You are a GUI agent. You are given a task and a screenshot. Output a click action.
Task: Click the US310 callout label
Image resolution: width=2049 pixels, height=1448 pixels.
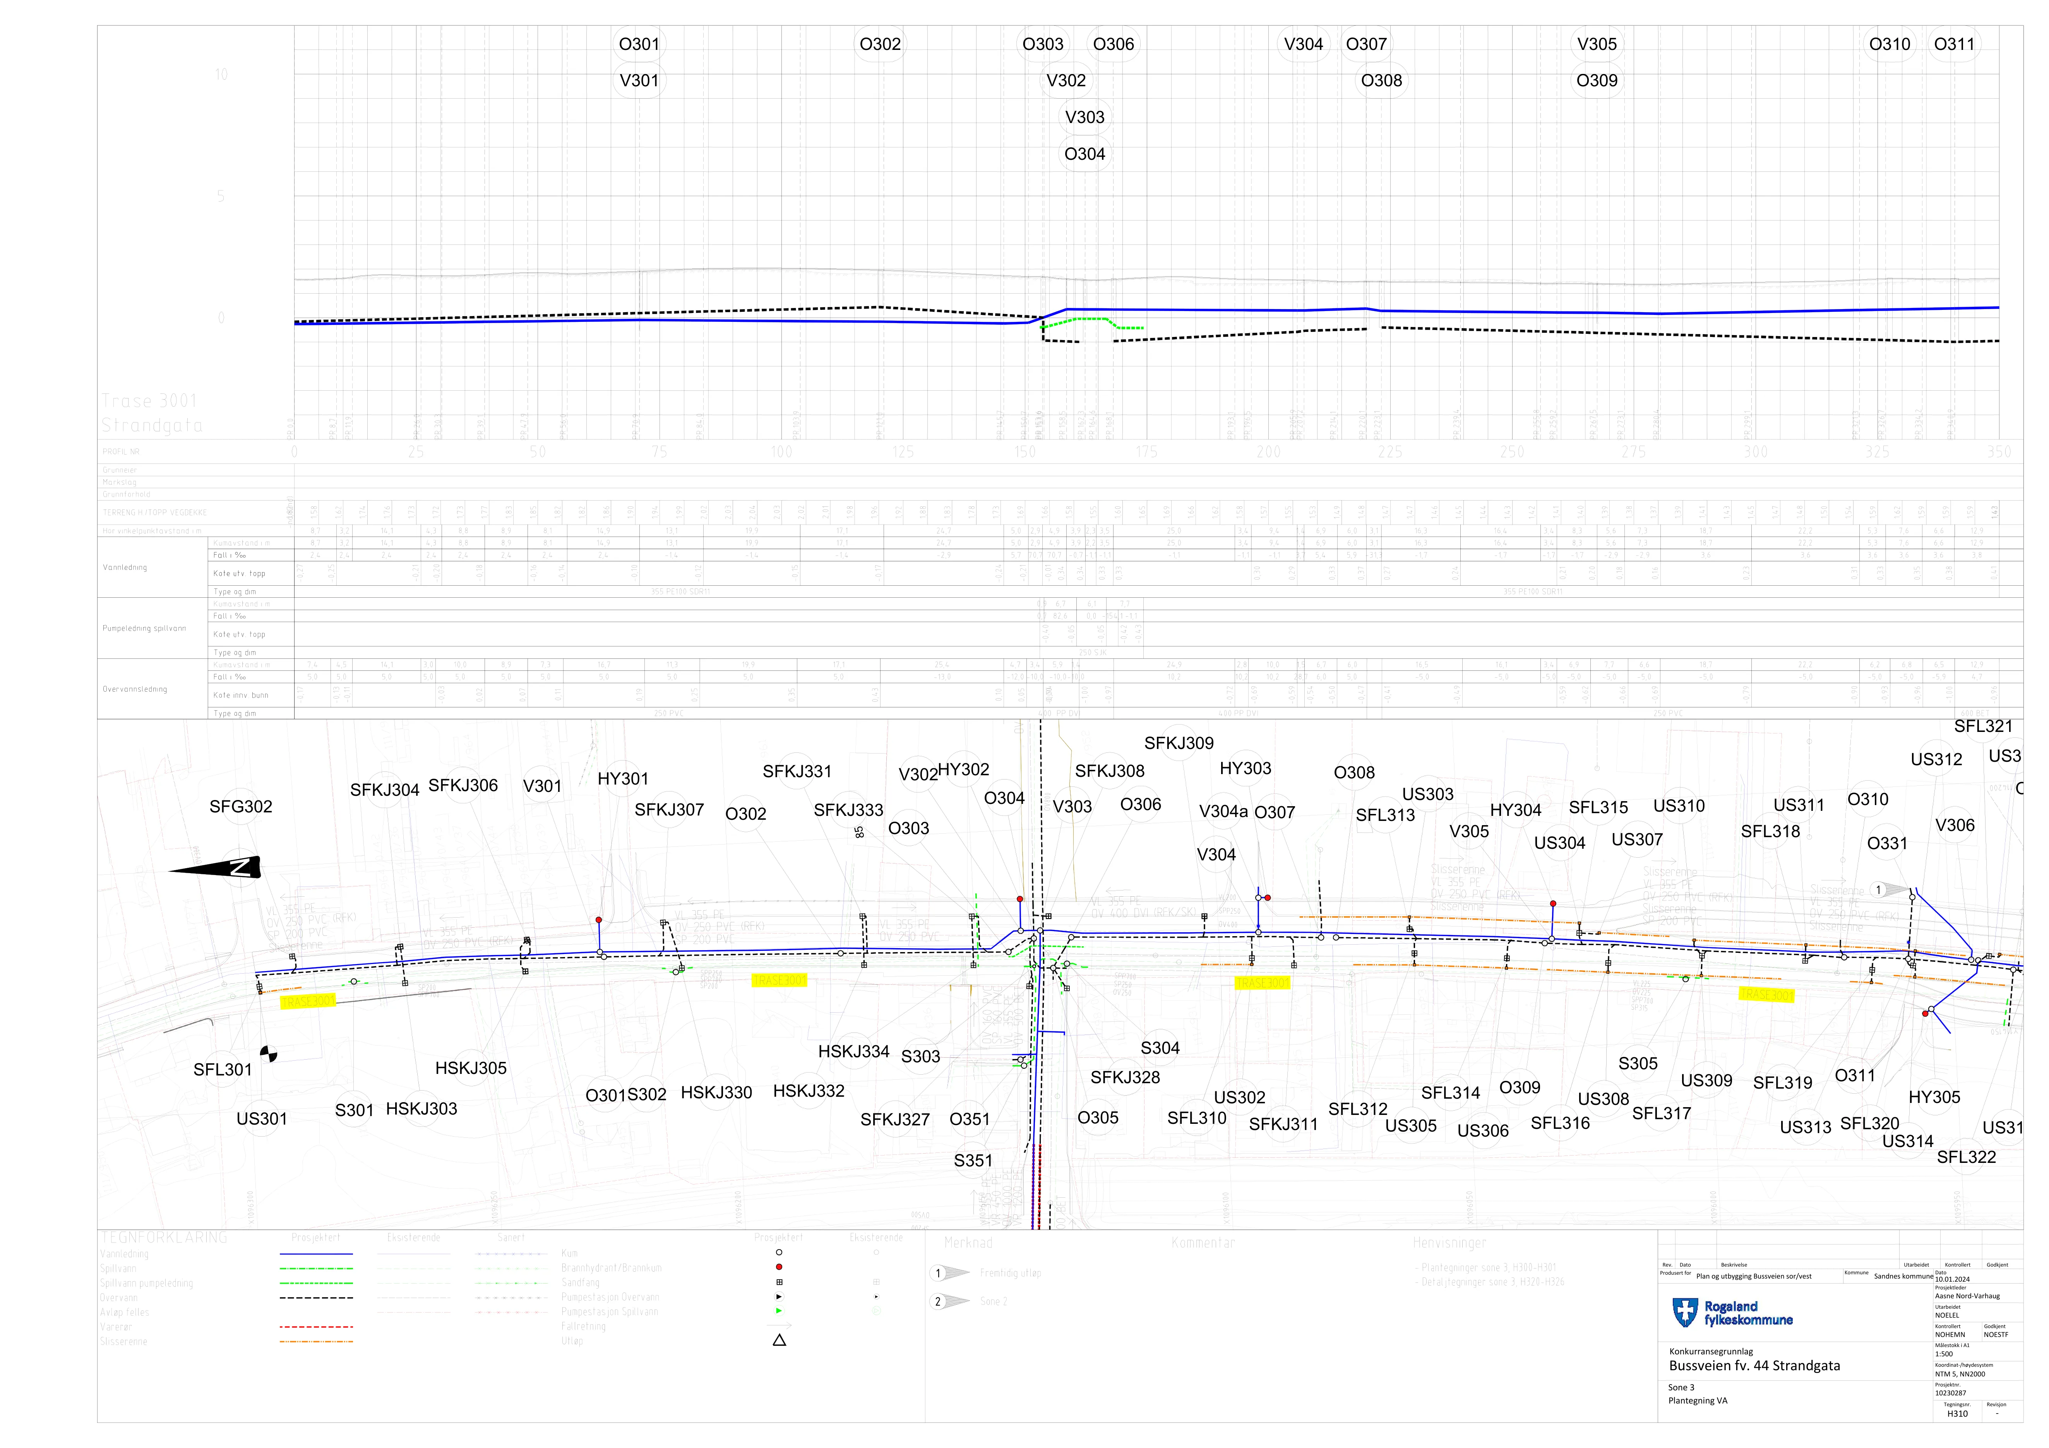(1679, 806)
